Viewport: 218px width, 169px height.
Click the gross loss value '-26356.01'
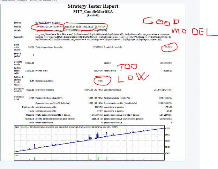point(167,71)
